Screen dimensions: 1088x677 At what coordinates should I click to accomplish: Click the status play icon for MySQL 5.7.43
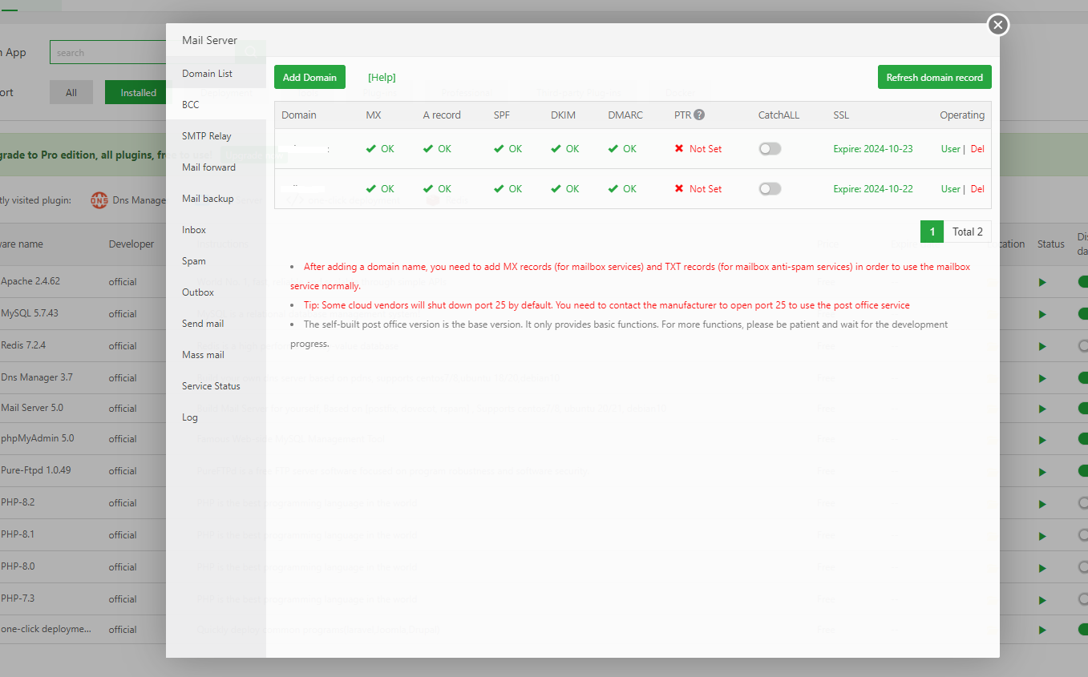[1042, 314]
